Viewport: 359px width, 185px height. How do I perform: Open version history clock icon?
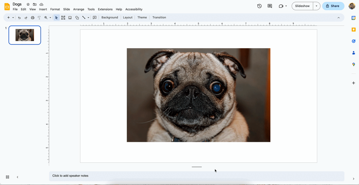point(259,6)
